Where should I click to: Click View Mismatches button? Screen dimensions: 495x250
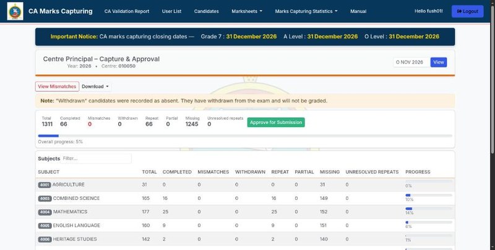57,86
